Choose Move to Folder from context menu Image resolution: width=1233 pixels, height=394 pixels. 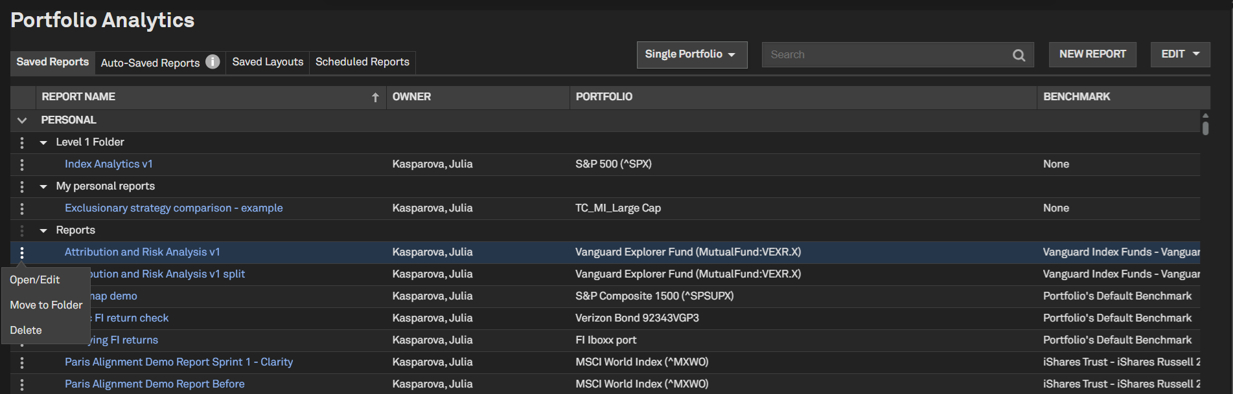[46, 305]
